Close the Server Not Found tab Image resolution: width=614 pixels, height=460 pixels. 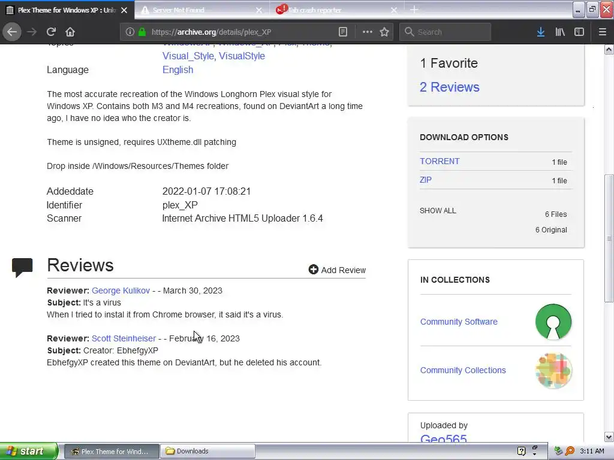pyautogui.click(x=259, y=10)
